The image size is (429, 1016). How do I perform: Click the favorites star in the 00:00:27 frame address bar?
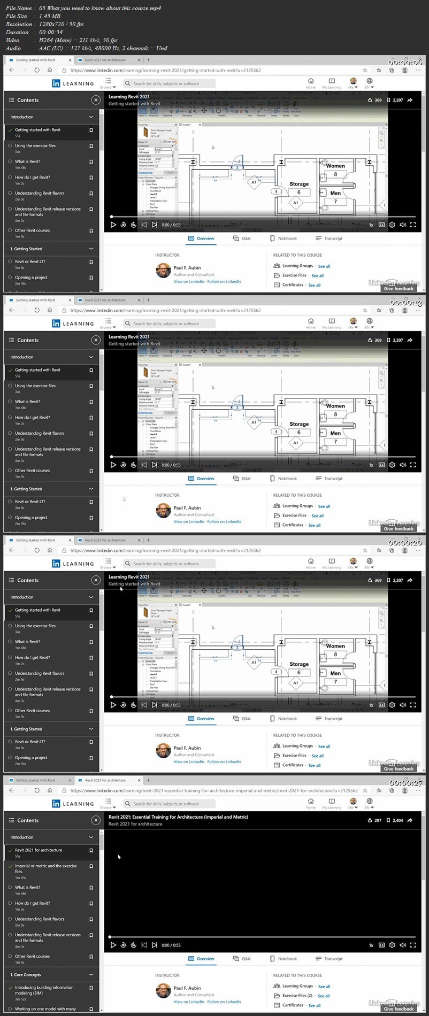click(365, 790)
